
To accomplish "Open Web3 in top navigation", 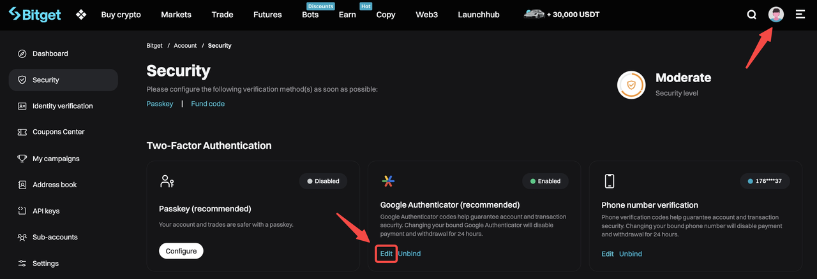I will (x=426, y=15).
